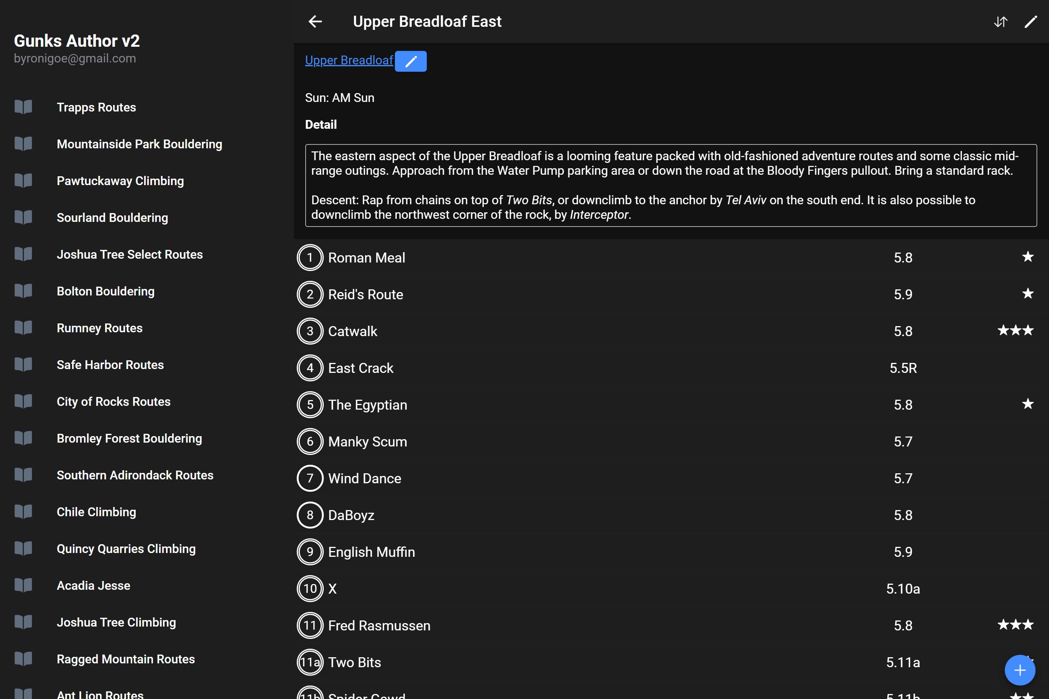Image resolution: width=1049 pixels, height=699 pixels.
Task: Click book icon for Safe Harbor Routes
Action: (23, 364)
